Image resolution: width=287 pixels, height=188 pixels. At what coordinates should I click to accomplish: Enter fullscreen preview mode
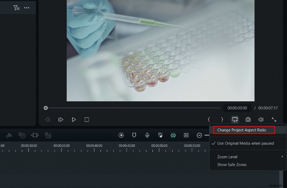[274, 120]
